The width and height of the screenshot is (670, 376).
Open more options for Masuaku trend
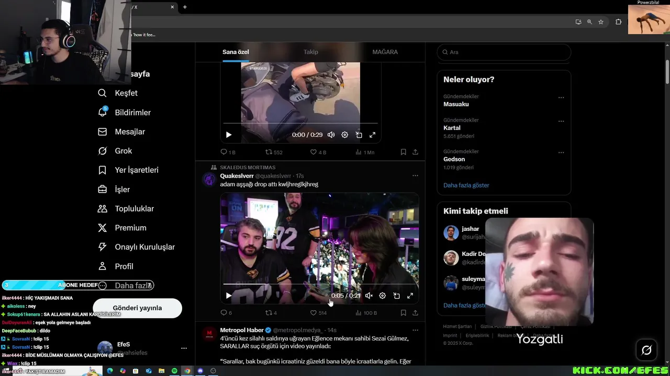(x=561, y=98)
